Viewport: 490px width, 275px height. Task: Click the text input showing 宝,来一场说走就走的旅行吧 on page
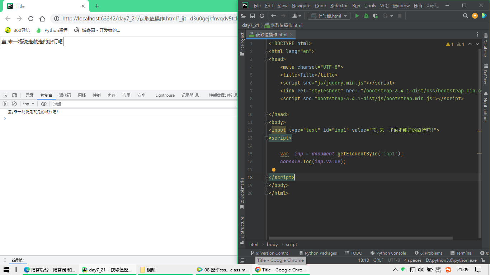click(32, 42)
